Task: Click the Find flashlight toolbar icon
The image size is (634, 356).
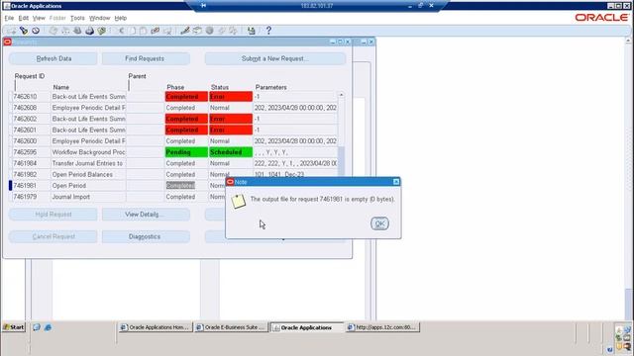Action: 24,31
